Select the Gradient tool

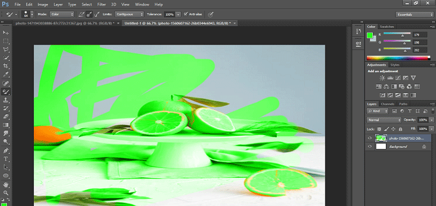pyautogui.click(x=5, y=125)
